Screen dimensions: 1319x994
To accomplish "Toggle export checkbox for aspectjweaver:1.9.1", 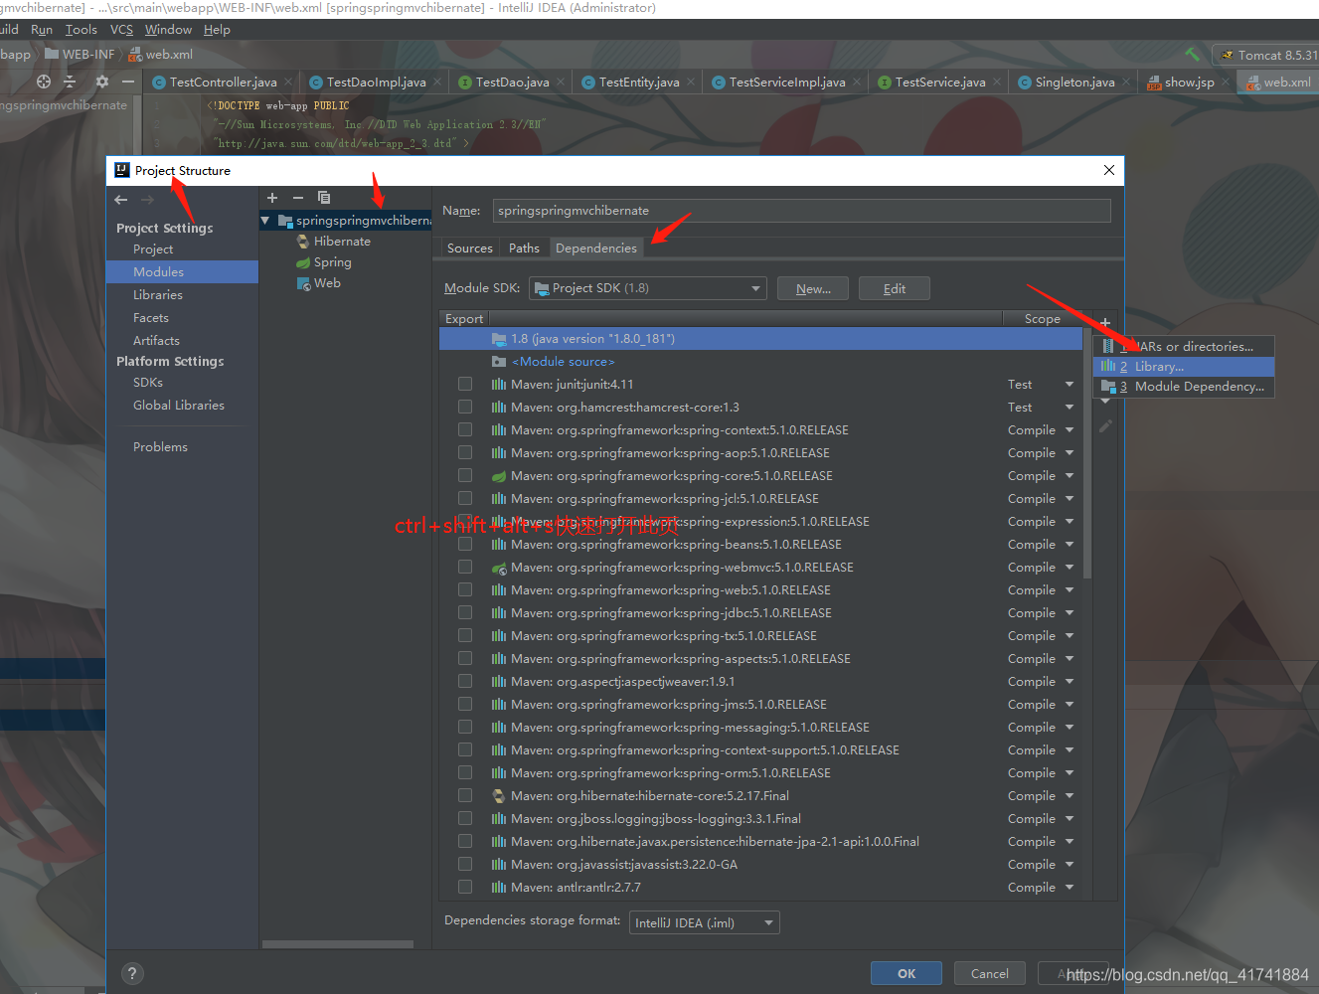I will pos(465,681).
